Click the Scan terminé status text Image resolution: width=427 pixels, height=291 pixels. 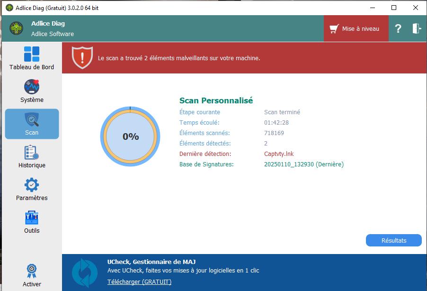point(282,112)
